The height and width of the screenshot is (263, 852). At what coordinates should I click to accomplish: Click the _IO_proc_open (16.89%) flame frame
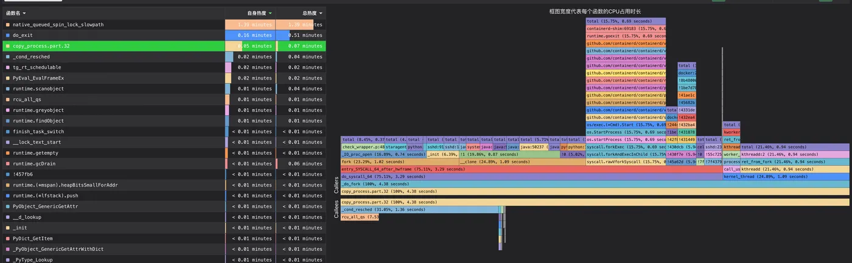(383, 154)
